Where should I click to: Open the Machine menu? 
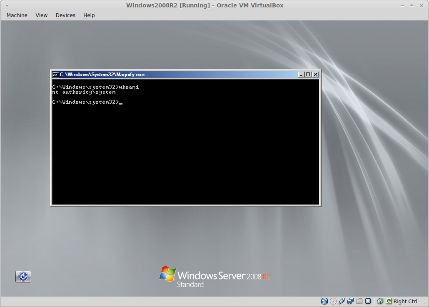coord(17,15)
